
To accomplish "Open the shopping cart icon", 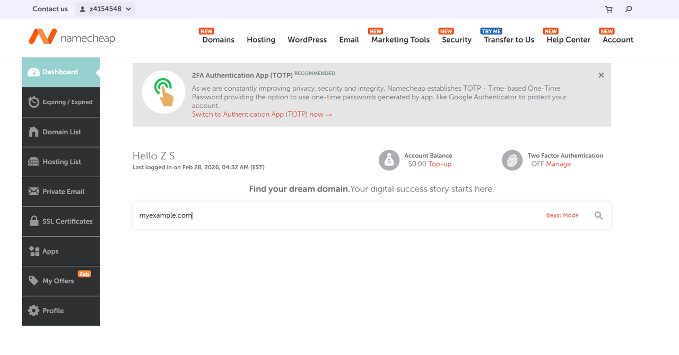I will pos(608,9).
